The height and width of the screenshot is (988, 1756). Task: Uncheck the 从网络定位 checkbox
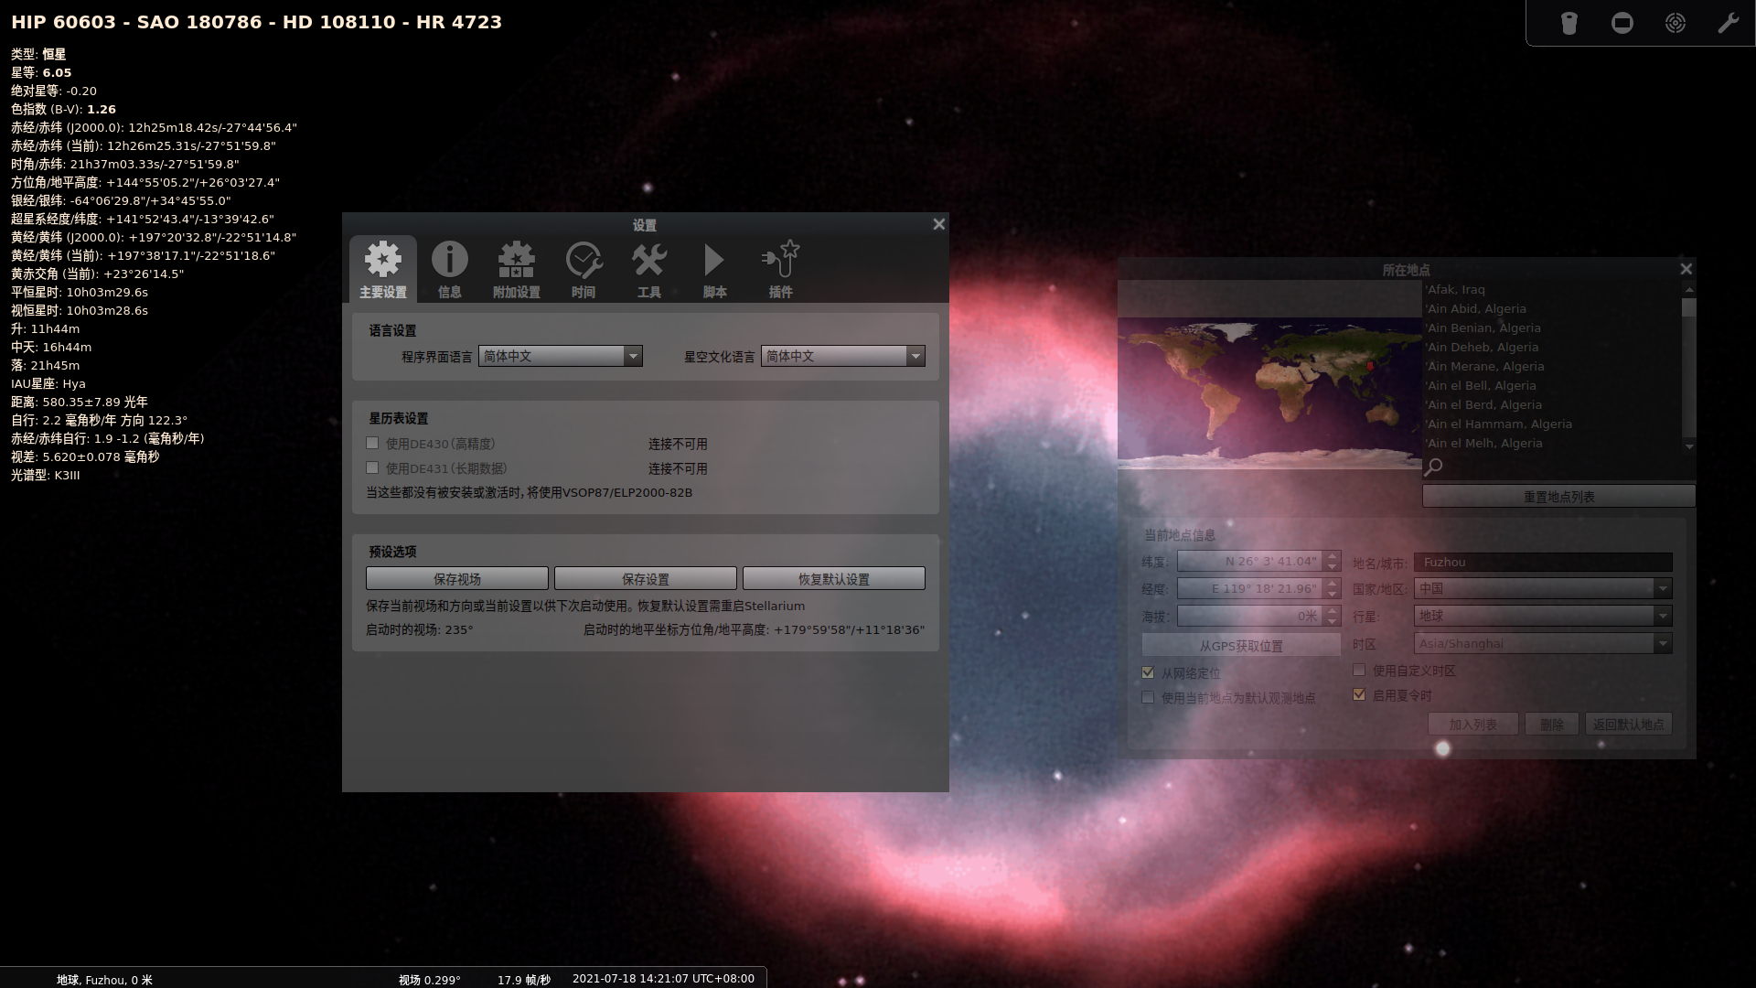(x=1148, y=672)
